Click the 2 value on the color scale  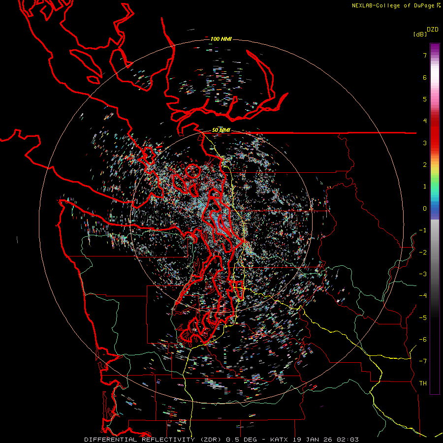425,165
